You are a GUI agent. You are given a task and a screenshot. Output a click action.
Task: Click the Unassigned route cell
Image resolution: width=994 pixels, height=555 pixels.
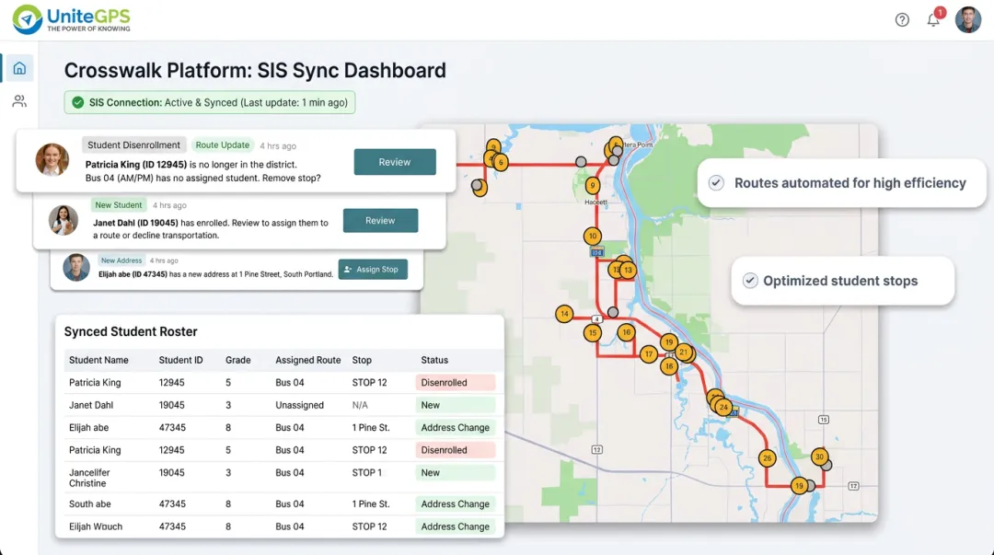tap(299, 405)
